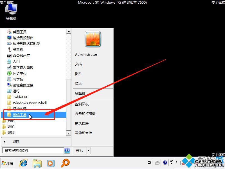
Task: Start the 录音机 sound recorder
Action: 18,50
